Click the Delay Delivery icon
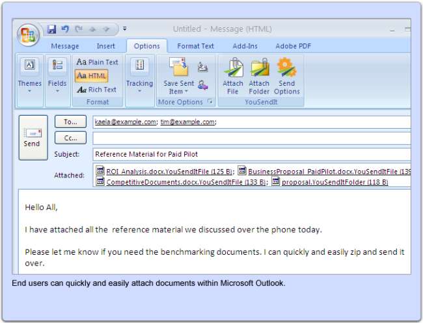 coord(202,67)
